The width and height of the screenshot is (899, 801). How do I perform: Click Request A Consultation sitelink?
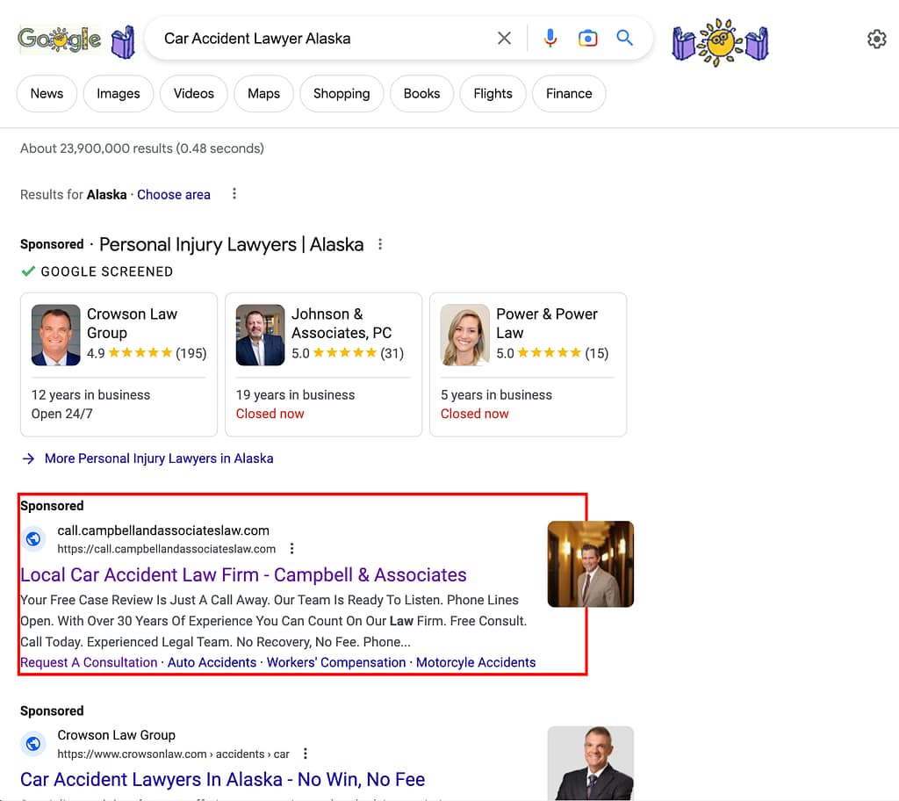point(89,662)
